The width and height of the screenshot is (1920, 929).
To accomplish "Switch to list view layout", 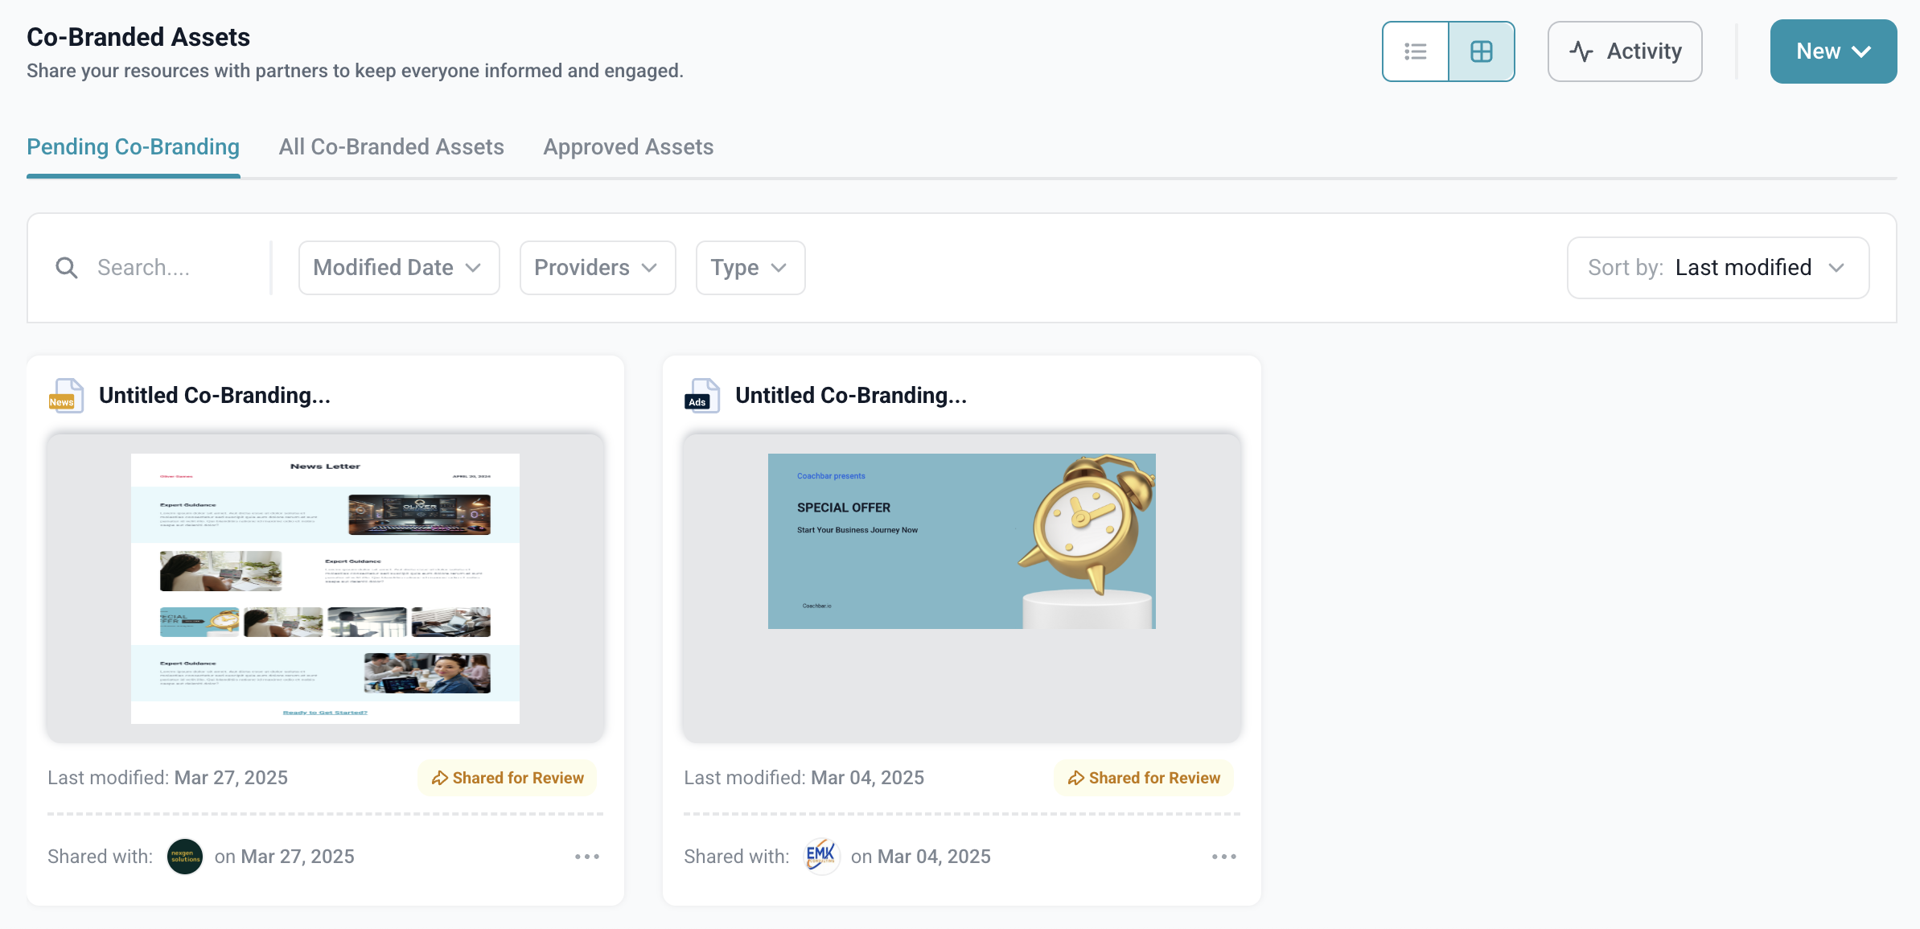I will 1415,51.
